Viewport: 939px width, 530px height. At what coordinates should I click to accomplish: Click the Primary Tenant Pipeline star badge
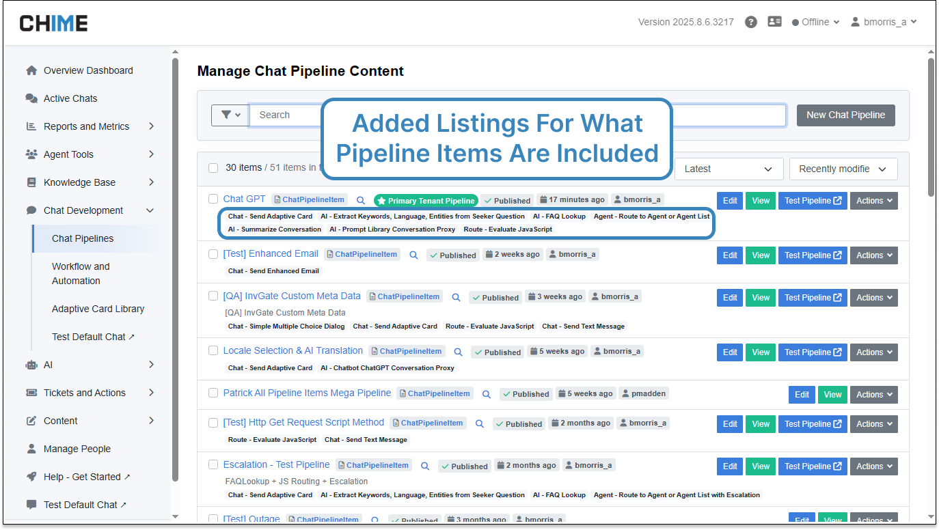pos(426,201)
